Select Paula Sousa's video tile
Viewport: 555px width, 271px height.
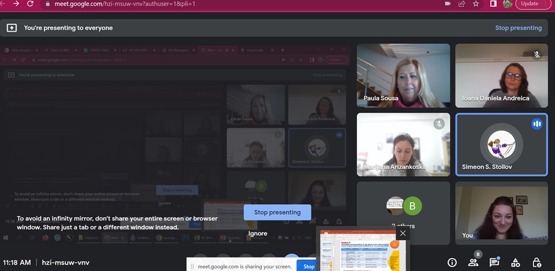(403, 75)
